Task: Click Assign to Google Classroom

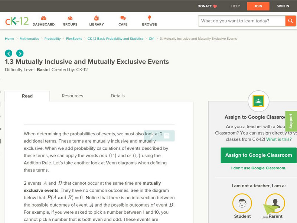Action: click(x=258, y=155)
